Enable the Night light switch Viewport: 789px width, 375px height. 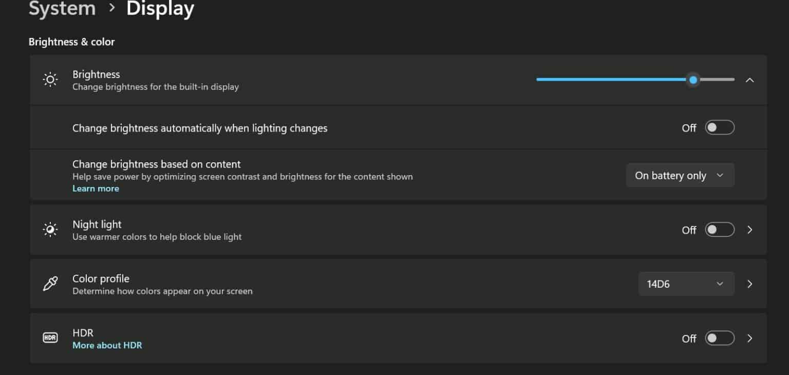tap(720, 230)
